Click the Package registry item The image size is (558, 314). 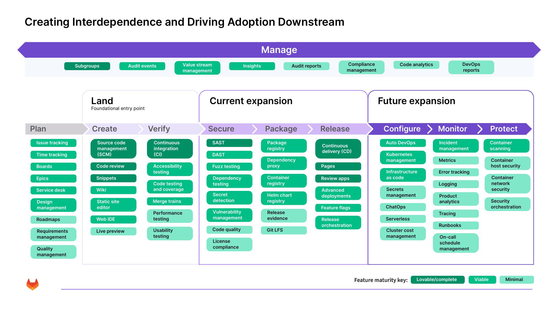coord(284,146)
